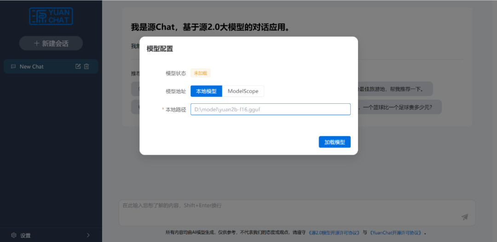Viewport: 497px width, 242px height.
Task: Click the chat bubble icon beside New Chat
Action: point(13,67)
